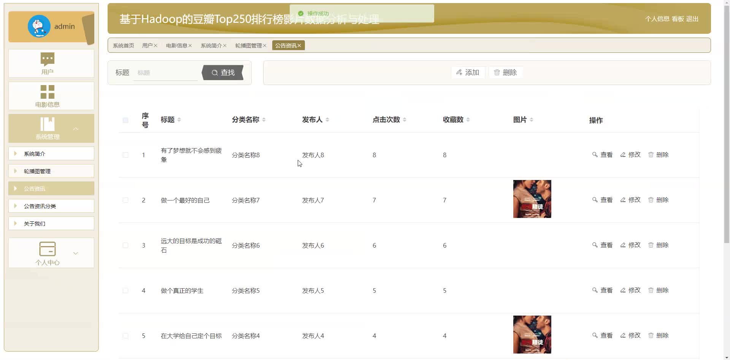The width and height of the screenshot is (730, 360).
Task: Sort by 标题 column arrows
Action: (179, 120)
